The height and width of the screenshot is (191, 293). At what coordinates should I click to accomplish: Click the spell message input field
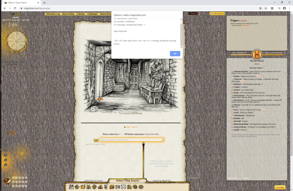click(x=131, y=140)
